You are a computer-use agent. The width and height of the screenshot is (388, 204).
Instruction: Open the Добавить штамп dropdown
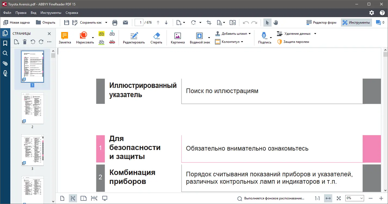coord(250,33)
